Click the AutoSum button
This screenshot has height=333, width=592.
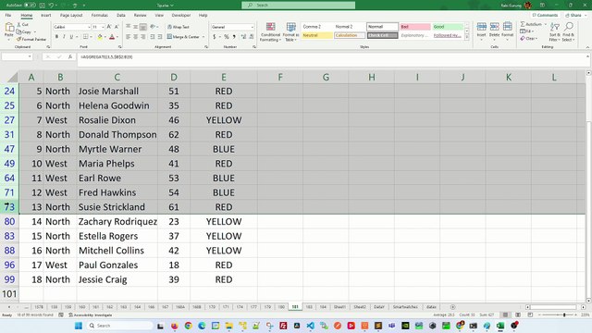(x=531, y=24)
